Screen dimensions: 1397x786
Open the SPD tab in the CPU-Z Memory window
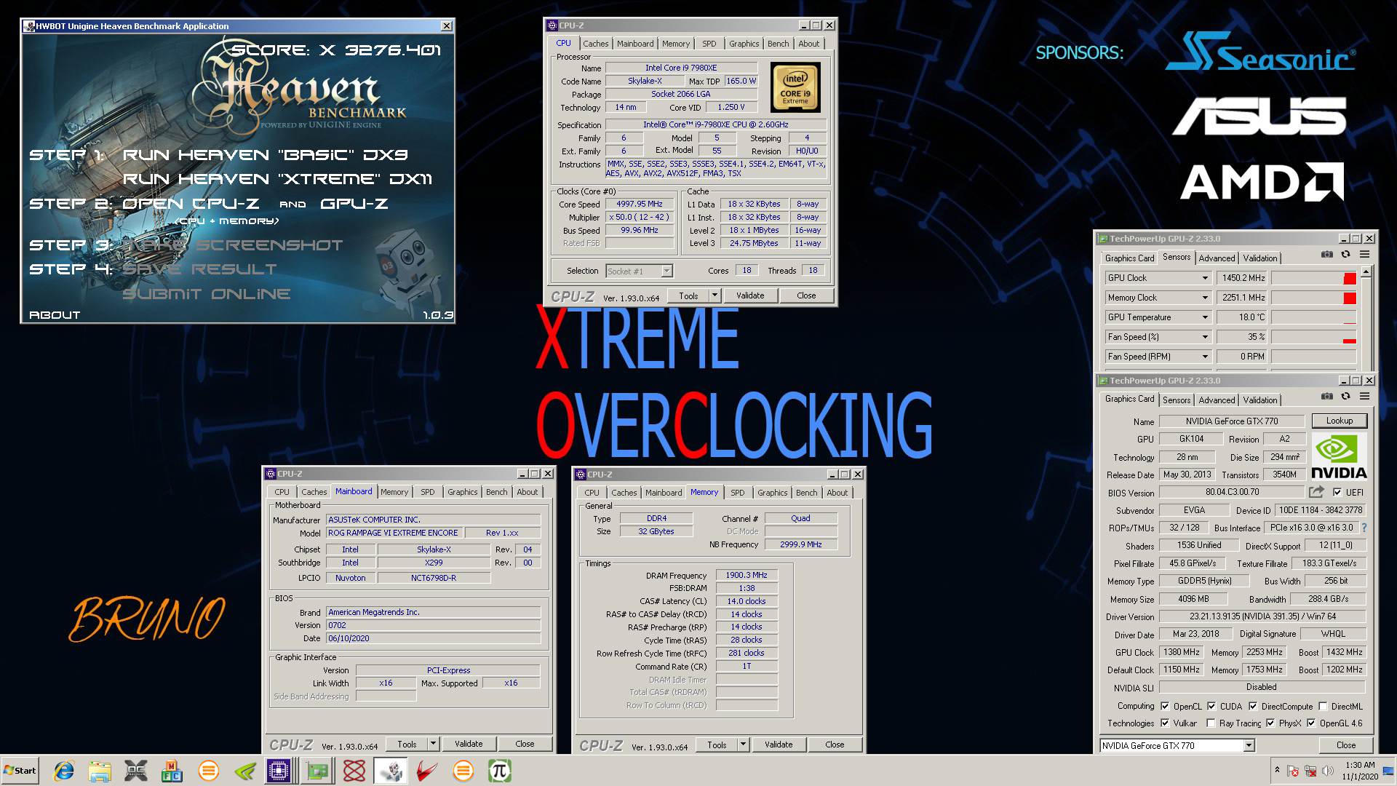tap(737, 493)
